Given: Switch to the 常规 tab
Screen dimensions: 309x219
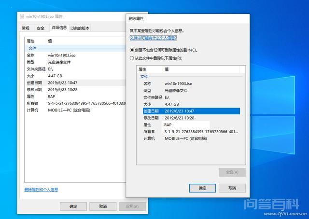Looking at the screenshot, I should [x=26, y=28].
